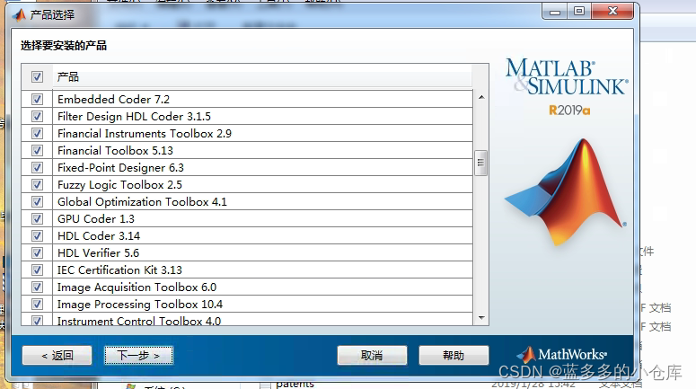Toggle the select-all products header checkbox

click(37, 77)
